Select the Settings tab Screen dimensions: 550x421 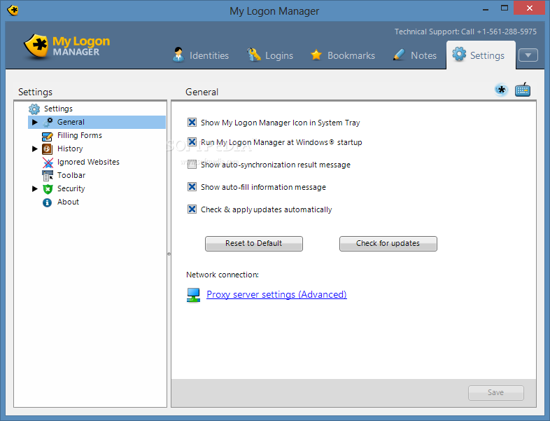coord(481,55)
